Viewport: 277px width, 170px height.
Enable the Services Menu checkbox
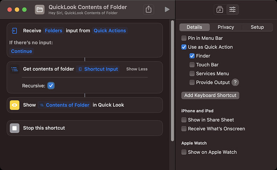(x=192, y=73)
